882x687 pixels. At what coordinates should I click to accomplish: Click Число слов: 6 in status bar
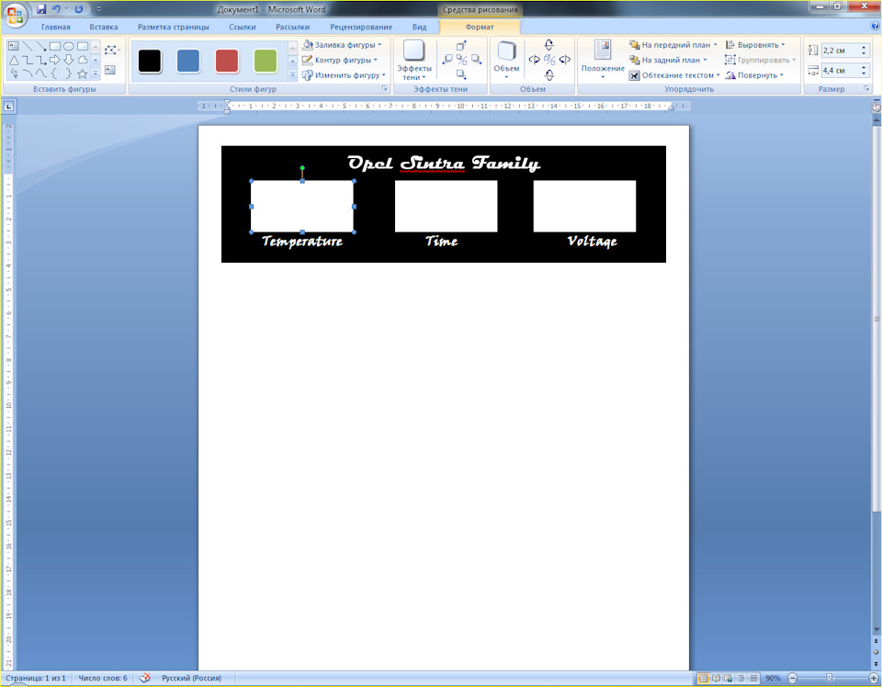(103, 678)
